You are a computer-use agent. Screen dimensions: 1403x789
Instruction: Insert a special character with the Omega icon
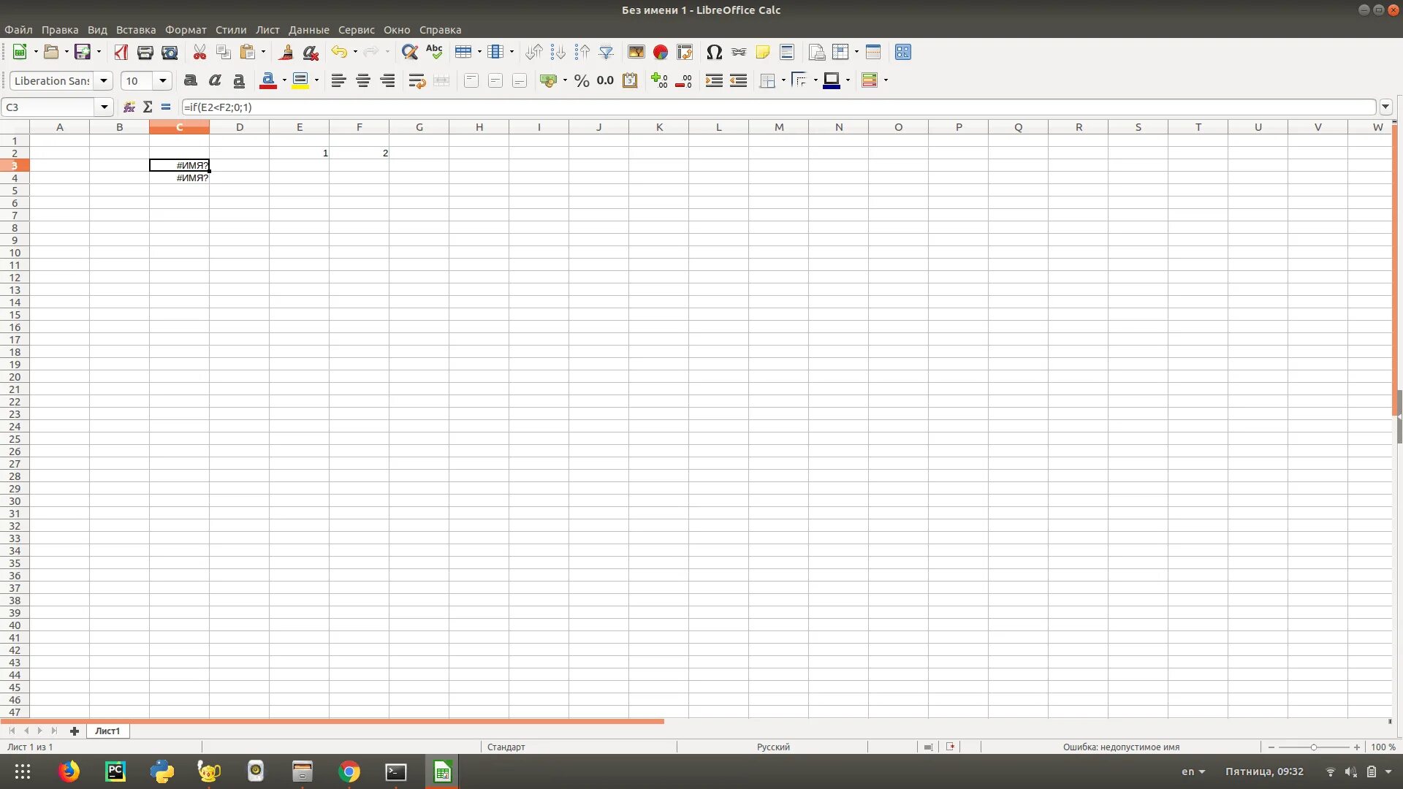(714, 52)
